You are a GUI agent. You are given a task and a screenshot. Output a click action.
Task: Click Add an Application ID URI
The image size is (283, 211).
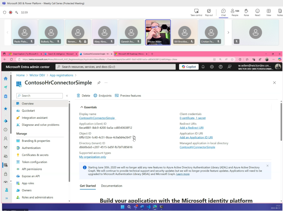pos(196,137)
